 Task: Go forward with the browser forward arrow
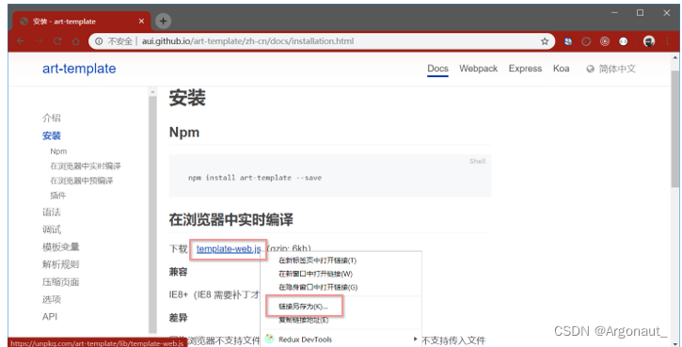click(x=40, y=41)
